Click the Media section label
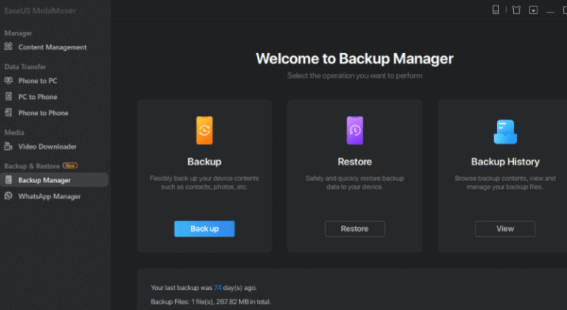Image resolution: width=567 pixels, height=310 pixels. coord(14,133)
